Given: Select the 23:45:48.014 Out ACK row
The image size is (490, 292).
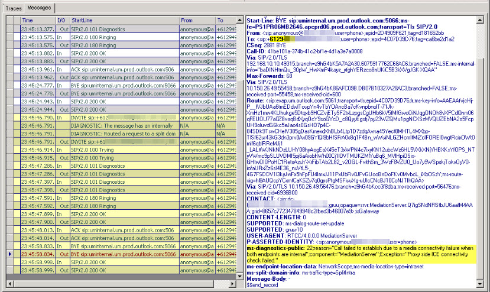Looking at the screenshot, I should [x=122, y=238].
